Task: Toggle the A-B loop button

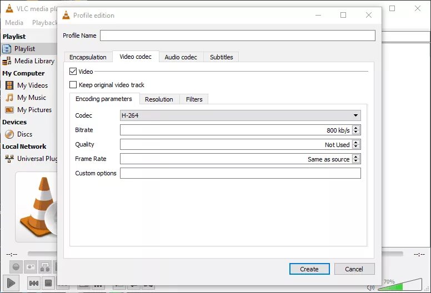Action: pos(45,266)
